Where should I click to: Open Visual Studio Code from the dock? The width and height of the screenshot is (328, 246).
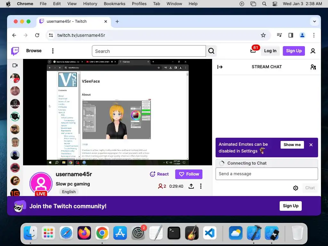pyautogui.click(x=210, y=233)
